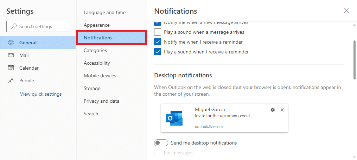This screenshot has height=160, width=357.
Task: Click the People icon in the sidebar
Action: coord(11,81)
